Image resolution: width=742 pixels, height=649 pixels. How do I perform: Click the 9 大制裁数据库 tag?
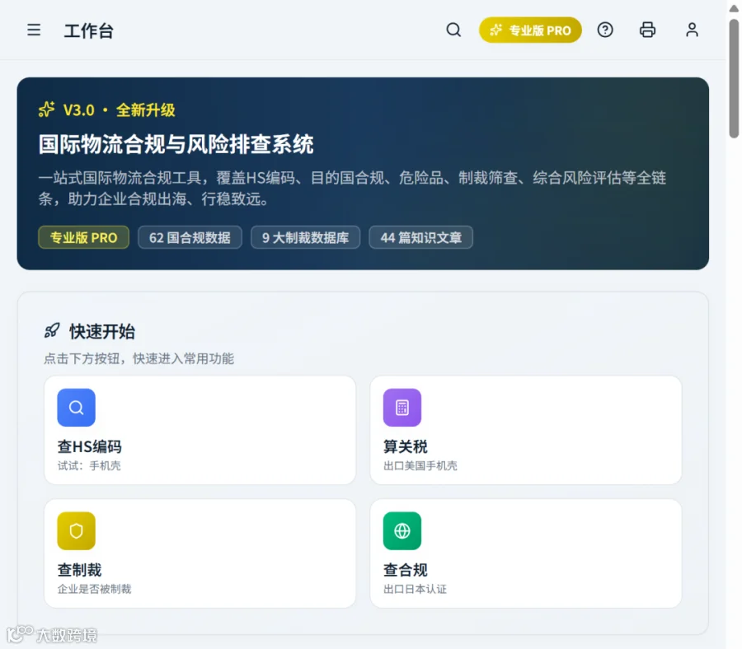point(305,237)
